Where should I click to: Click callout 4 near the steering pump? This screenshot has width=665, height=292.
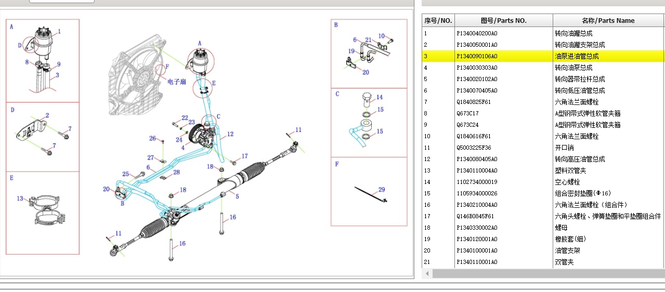tap(183, 148)
